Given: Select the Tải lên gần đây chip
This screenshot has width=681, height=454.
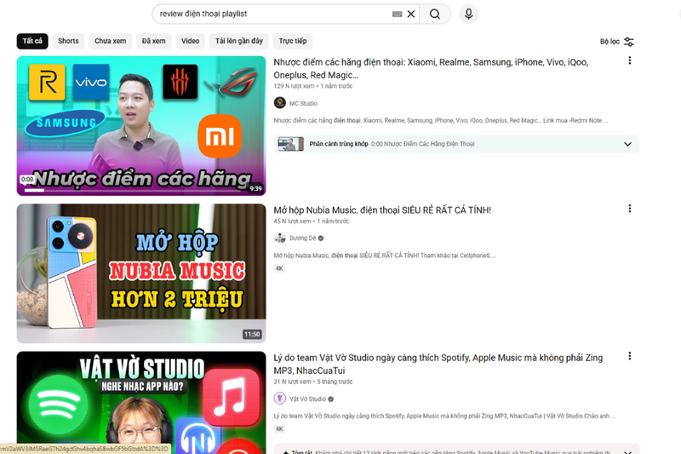Looking at the screenshot, I should (239, 41).
